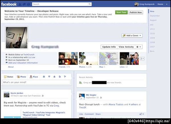Viewport: 171px width, 124px height.
Task: Click the Publish Now button
Action: point(136,12)
